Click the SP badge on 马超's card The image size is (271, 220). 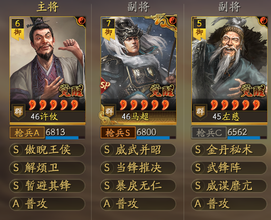[x=105, y=85]
